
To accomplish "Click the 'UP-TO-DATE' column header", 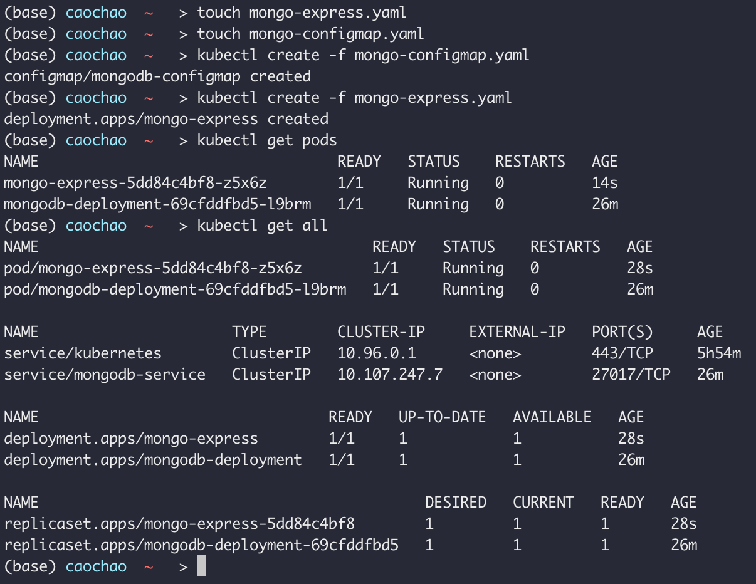I will click(x=443, y=417).
